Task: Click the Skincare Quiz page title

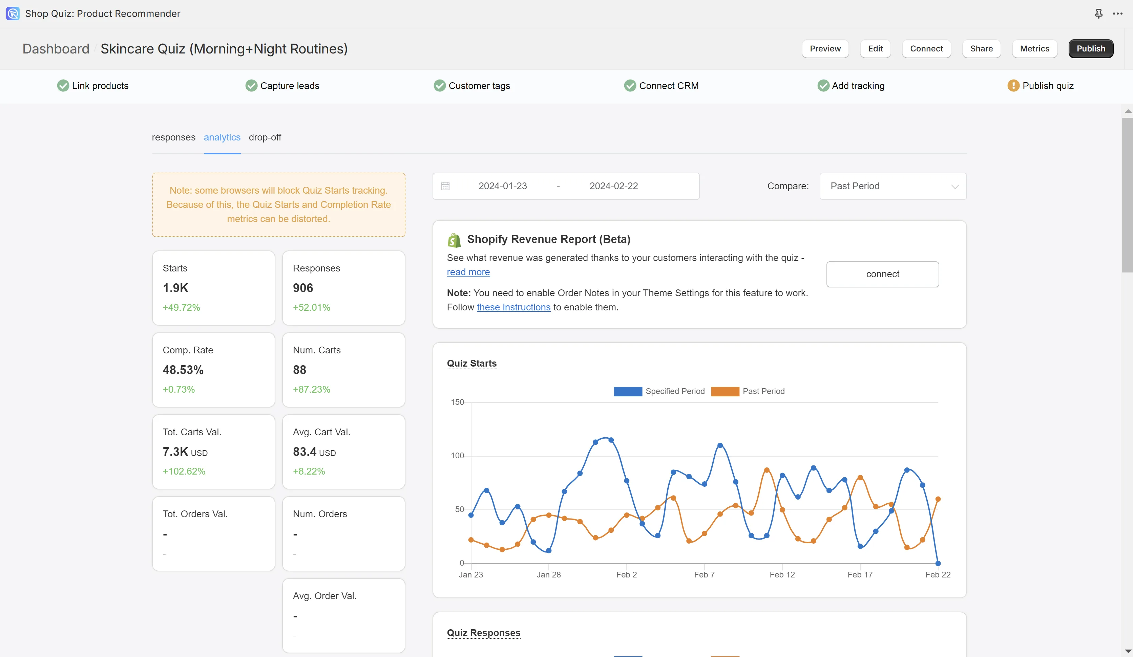Action: click(224, 48)
